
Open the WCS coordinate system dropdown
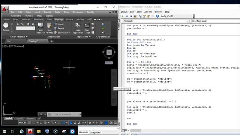point(109,63)
